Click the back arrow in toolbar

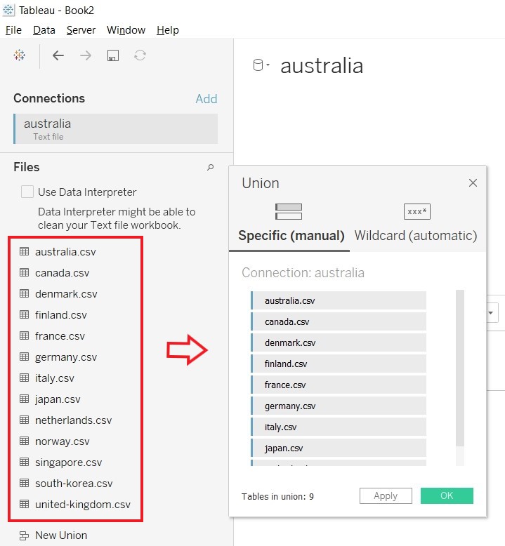coord(58,55)
